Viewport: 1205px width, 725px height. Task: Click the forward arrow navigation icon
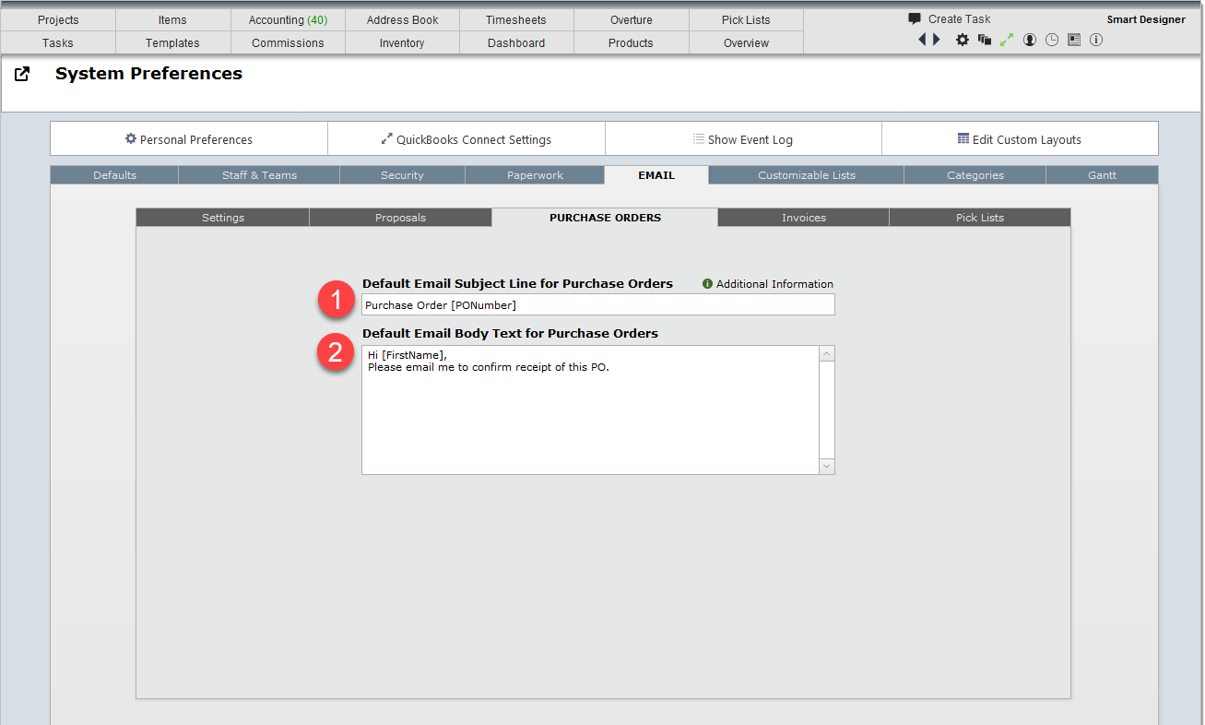point(938,40)
